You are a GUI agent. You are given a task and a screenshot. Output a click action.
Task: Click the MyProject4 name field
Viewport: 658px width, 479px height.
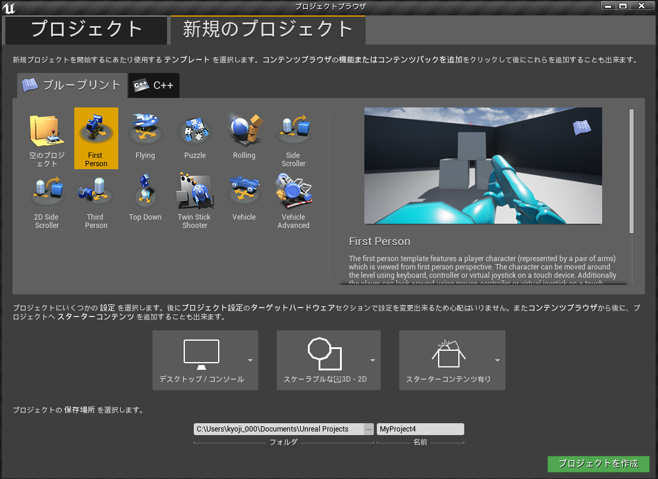click(x=420, y=429)
